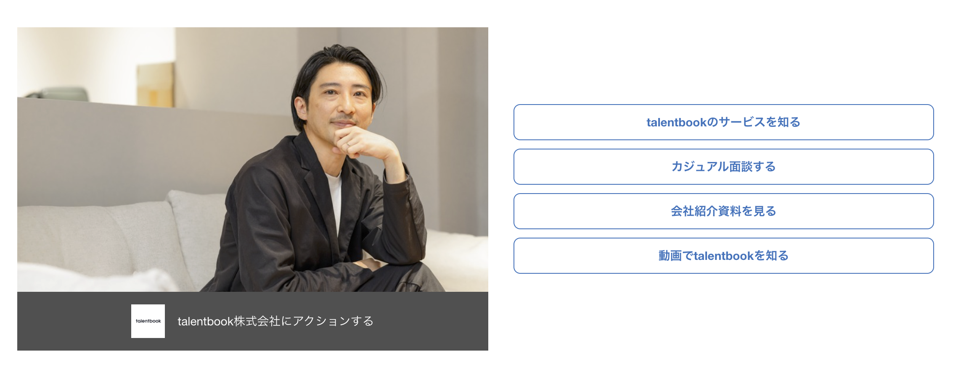Click the word アクション in the banner caption

coord(322,321)
